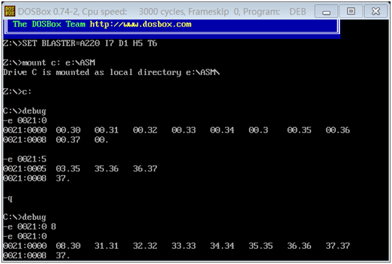392x264 pixels.
Task: Click the value '00.33'
Action: 183,130
